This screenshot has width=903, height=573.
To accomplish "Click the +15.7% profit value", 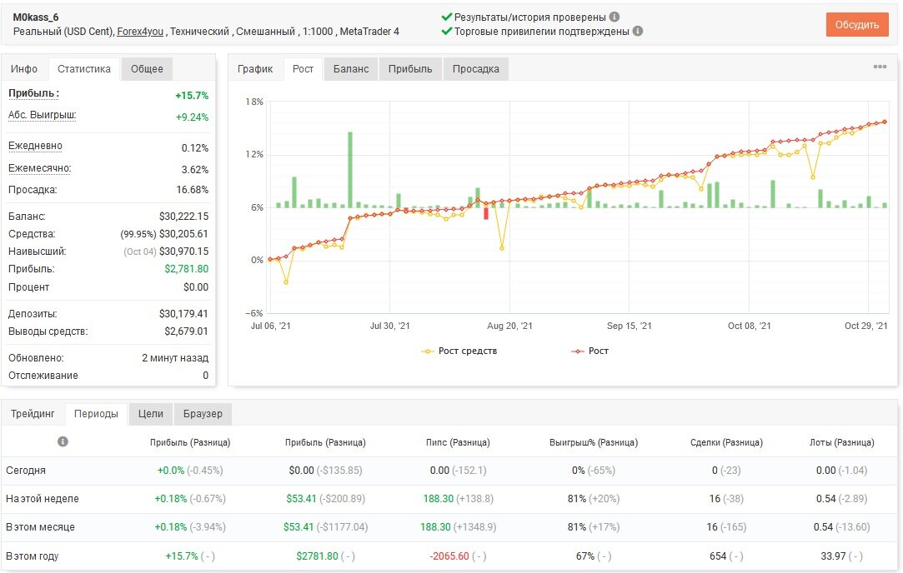I will point(192,96).
